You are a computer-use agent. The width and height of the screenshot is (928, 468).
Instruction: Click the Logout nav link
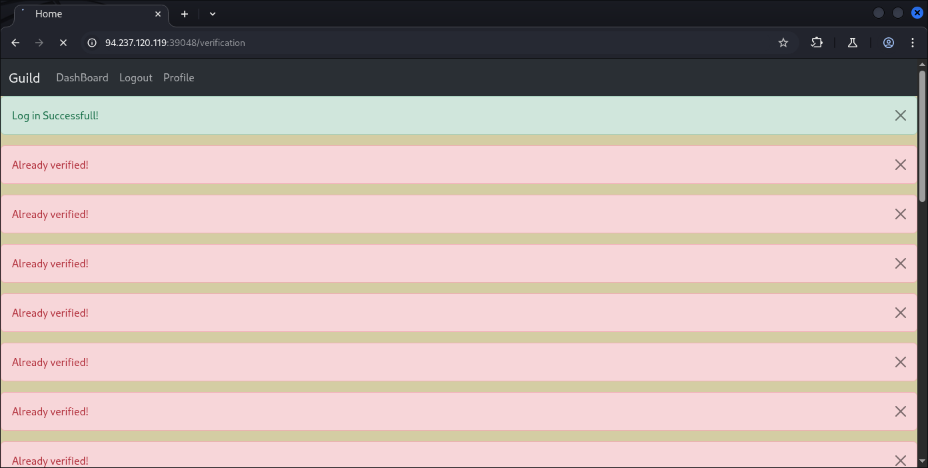pos(136,78)
